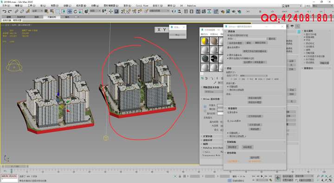
Task: Expand the 链接显示 rollout
Action: tap(308, 68)
